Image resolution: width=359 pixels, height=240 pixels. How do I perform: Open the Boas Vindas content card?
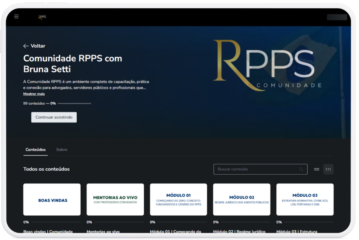pos(52,199)
